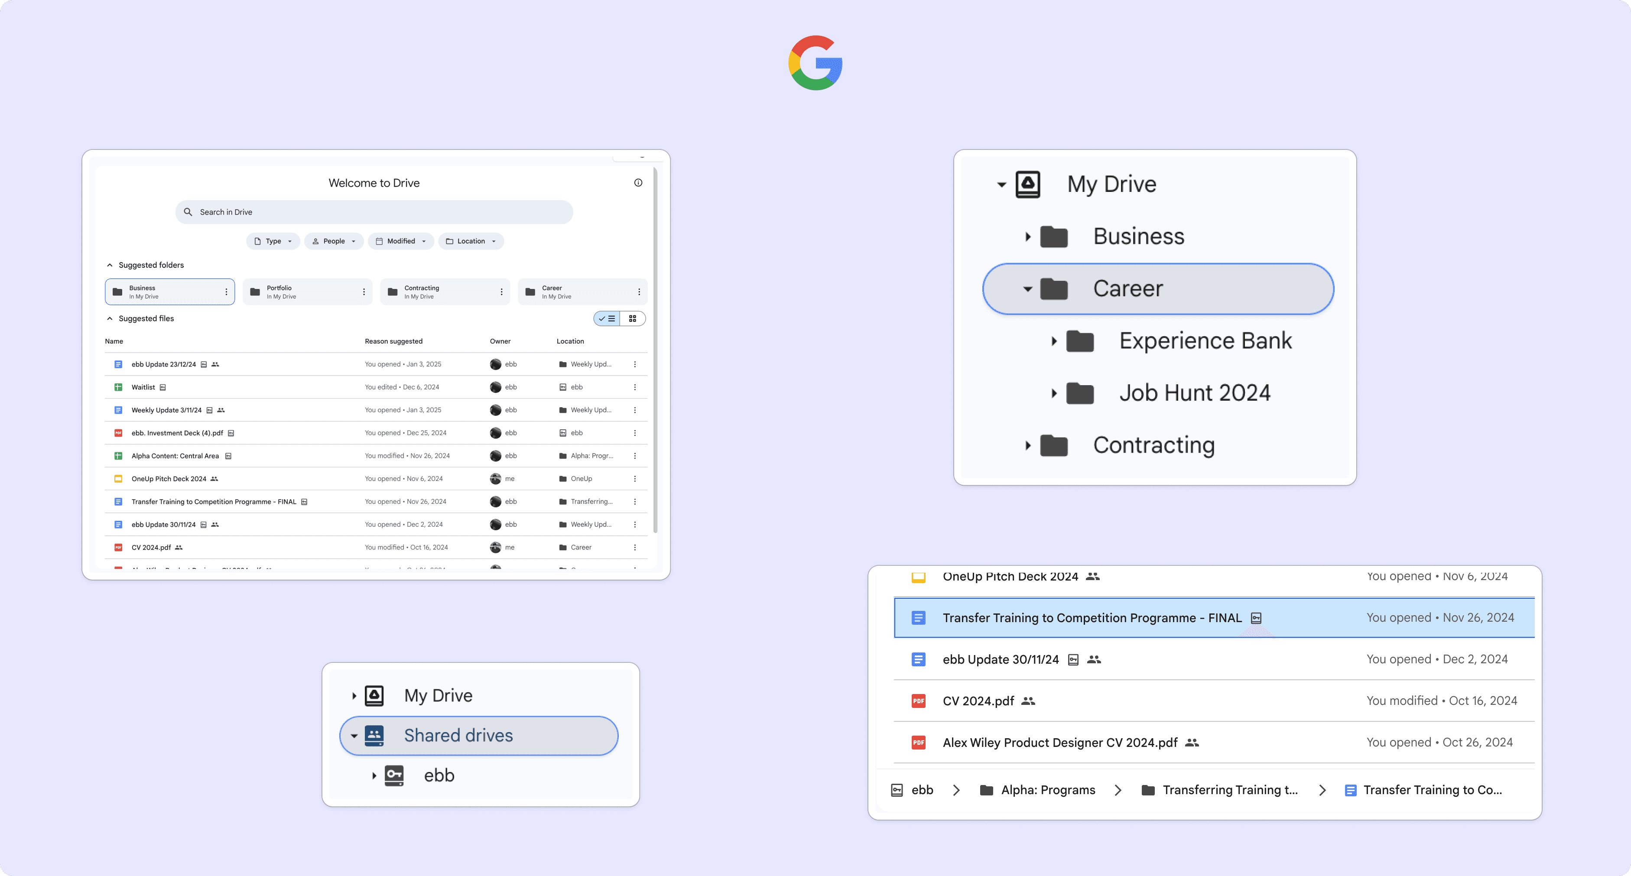Click the PDF icon of CV 2024.pdf in the zoomed list
The width and height of the screenshot is (1631, 876).
(918, 701)
